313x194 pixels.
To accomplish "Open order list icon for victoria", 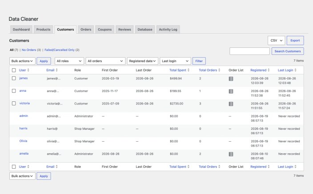I will (231, 104).
